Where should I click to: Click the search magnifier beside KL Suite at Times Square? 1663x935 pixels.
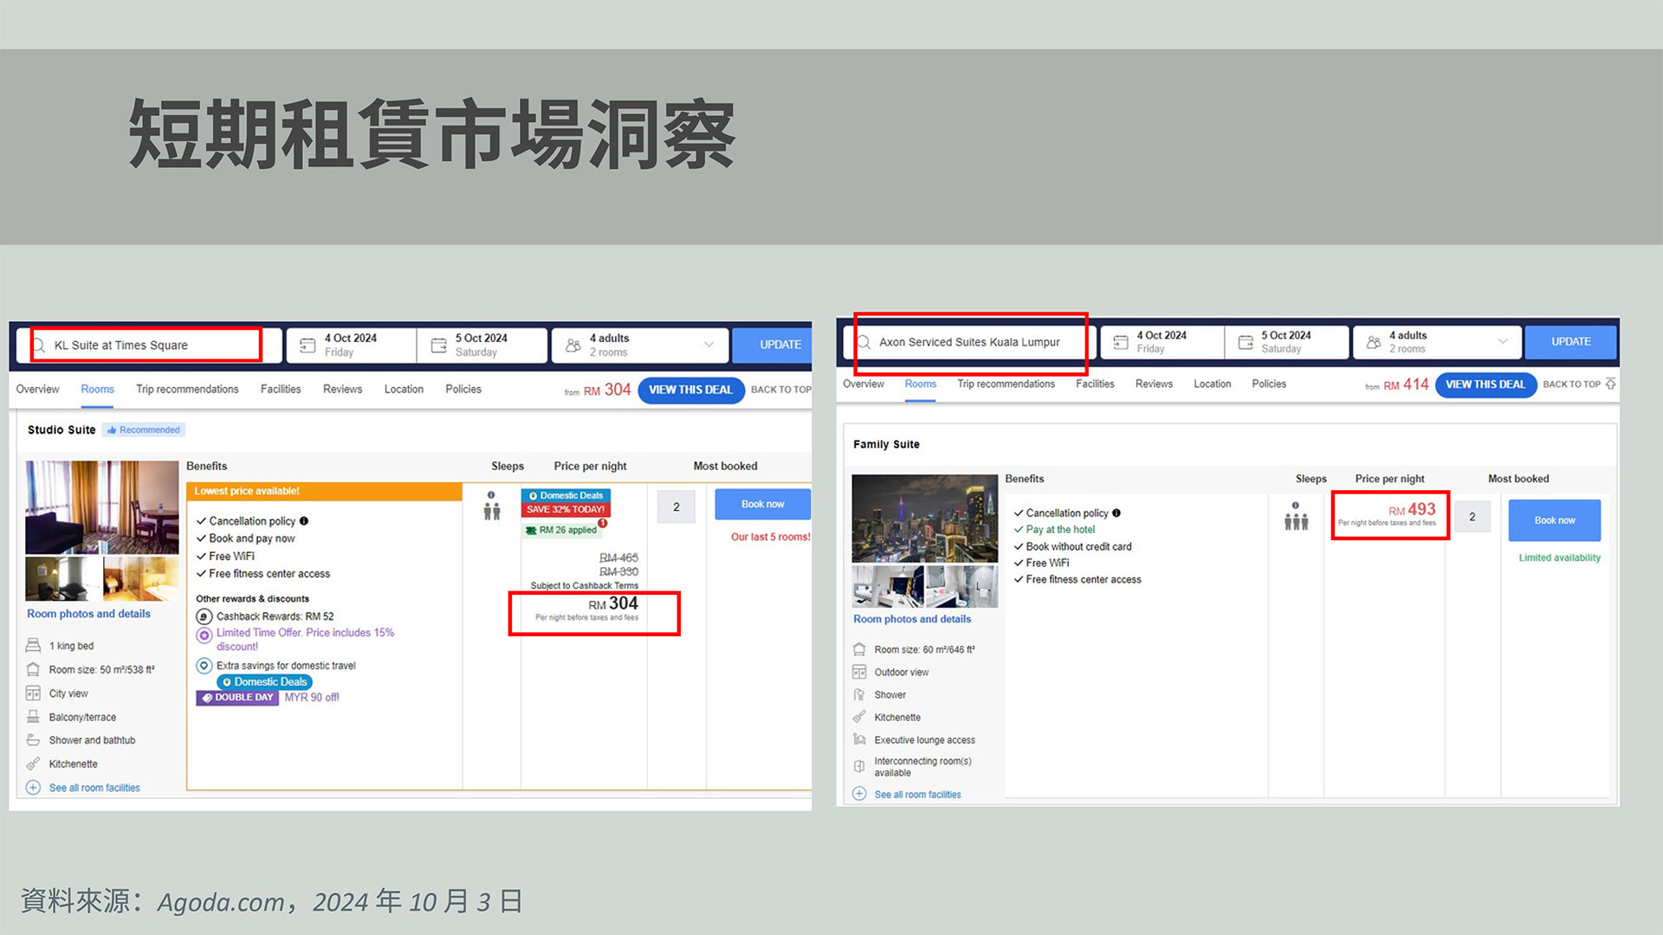pos(38,345)
